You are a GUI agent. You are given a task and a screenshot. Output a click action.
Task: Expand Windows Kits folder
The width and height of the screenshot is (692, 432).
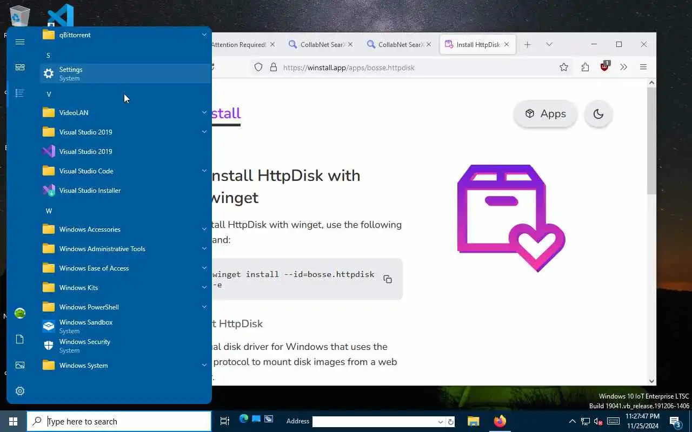(x=125, y=287)
